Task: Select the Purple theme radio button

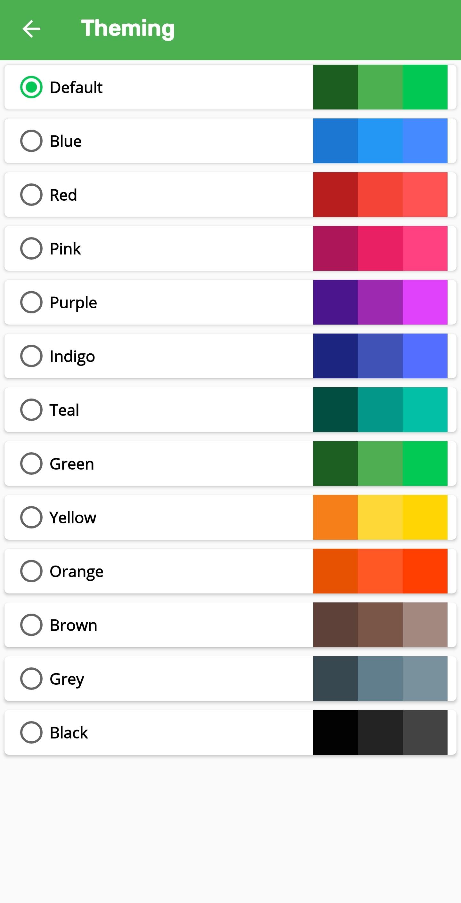Action: [31, 302]
